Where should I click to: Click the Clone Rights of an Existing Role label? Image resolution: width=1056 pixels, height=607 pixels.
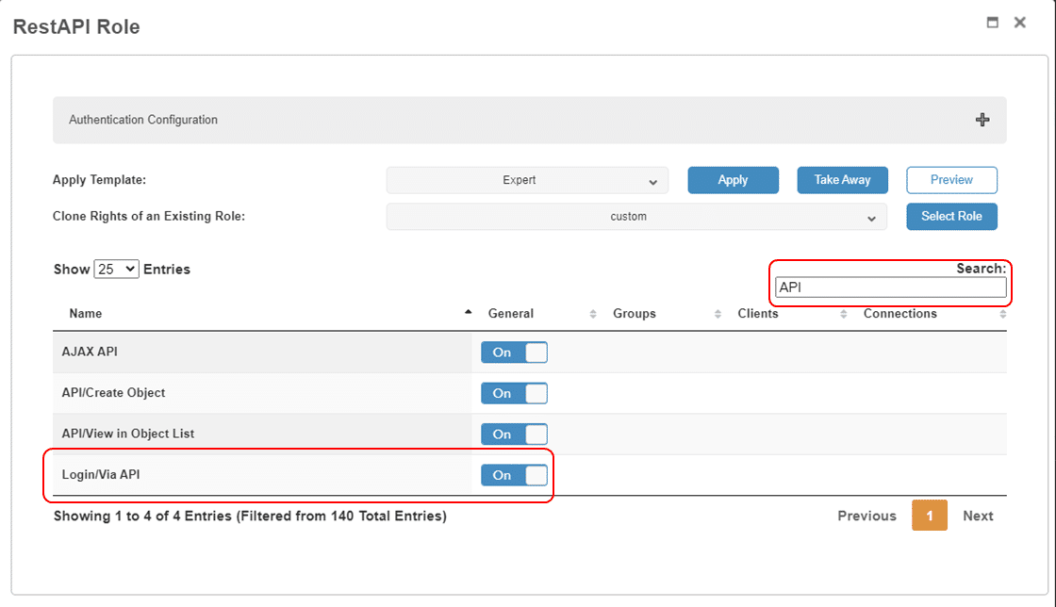[149, 217]
